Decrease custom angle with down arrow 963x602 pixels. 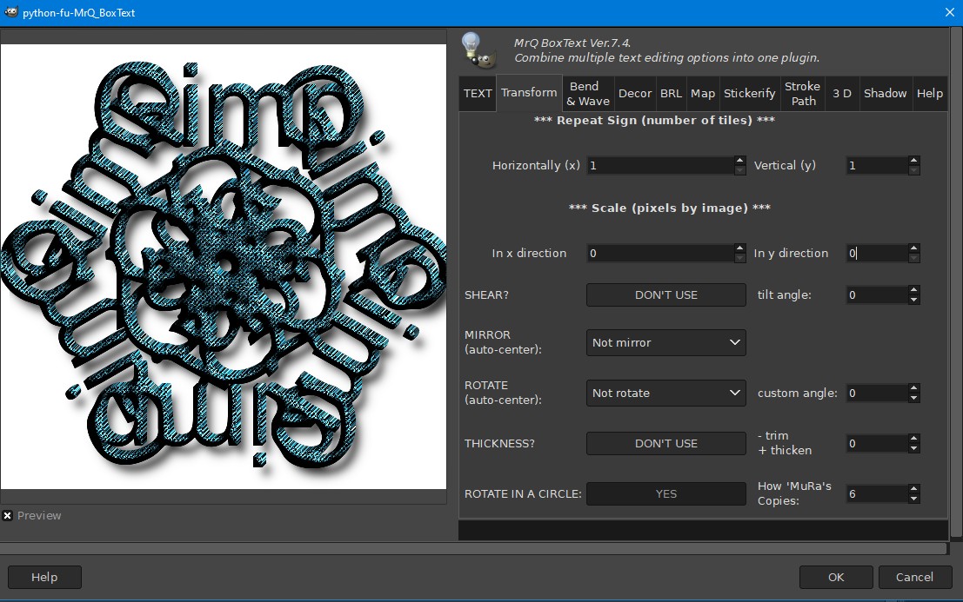click(x=914, y=398)
